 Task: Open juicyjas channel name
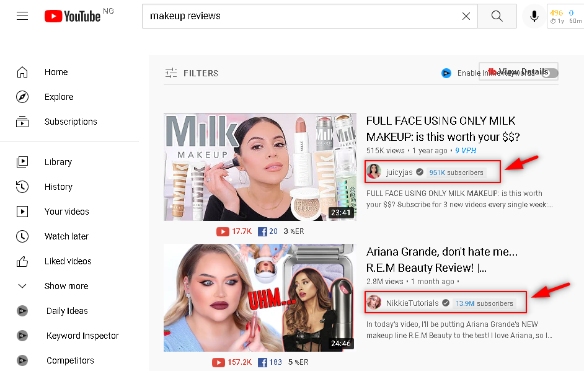coord(399,172)
